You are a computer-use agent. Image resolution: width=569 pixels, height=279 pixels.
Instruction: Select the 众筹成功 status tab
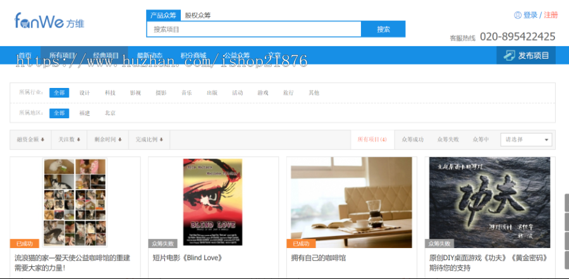coord(413,139)
